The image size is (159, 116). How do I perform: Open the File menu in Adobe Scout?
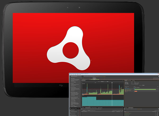coord(70,75)
